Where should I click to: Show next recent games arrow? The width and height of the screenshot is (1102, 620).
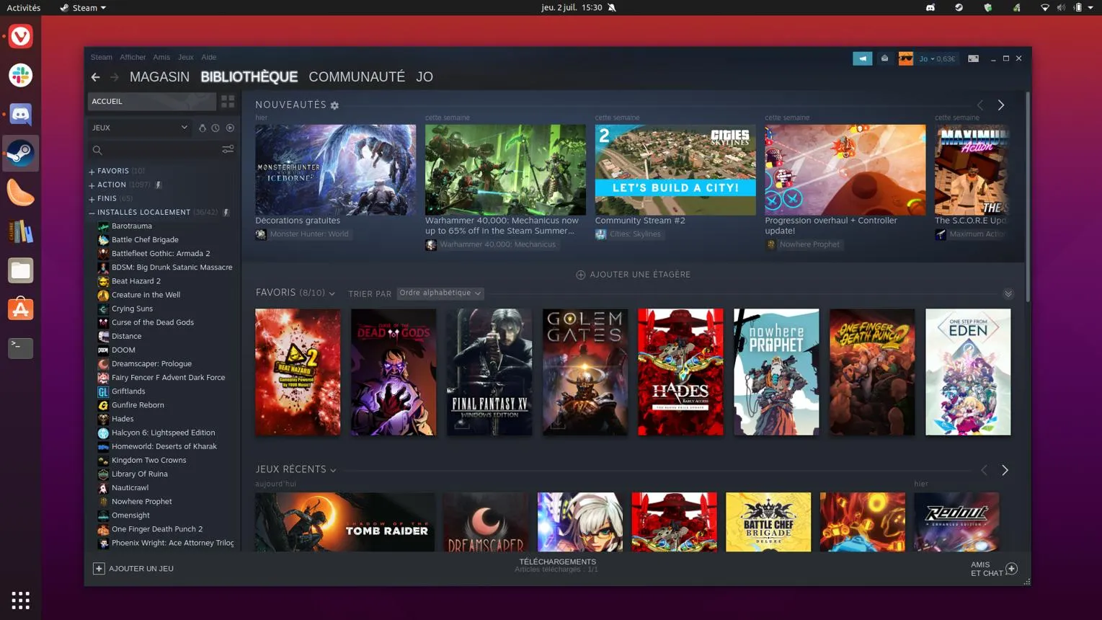coord(1005,470)
